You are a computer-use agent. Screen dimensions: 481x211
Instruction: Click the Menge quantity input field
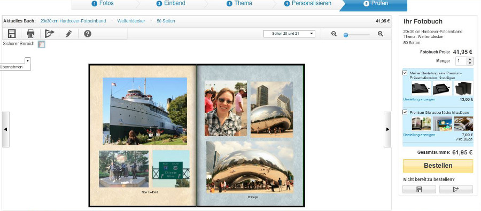point(461,61)
